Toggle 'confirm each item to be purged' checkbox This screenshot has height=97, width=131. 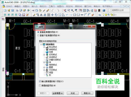tap(40, 81)
